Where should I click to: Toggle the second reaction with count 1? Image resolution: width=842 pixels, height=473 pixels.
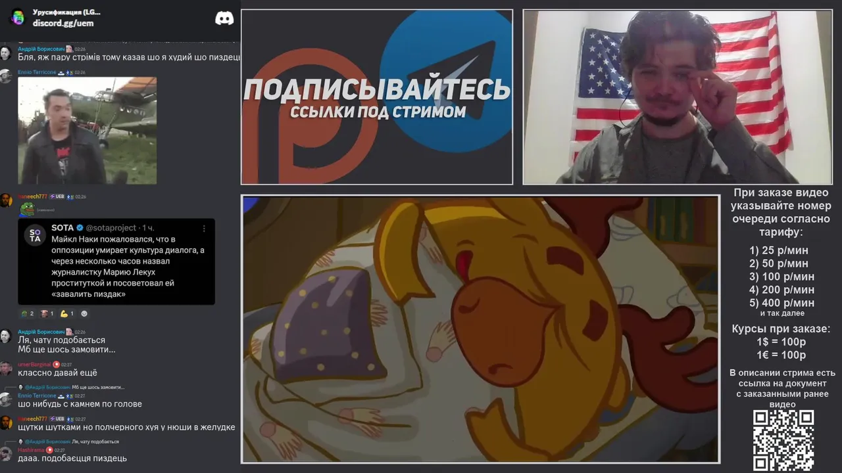point(47,313)
